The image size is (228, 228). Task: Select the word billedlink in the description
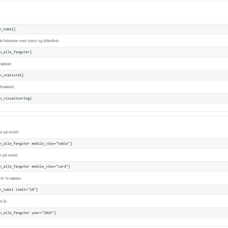point(51,41)
